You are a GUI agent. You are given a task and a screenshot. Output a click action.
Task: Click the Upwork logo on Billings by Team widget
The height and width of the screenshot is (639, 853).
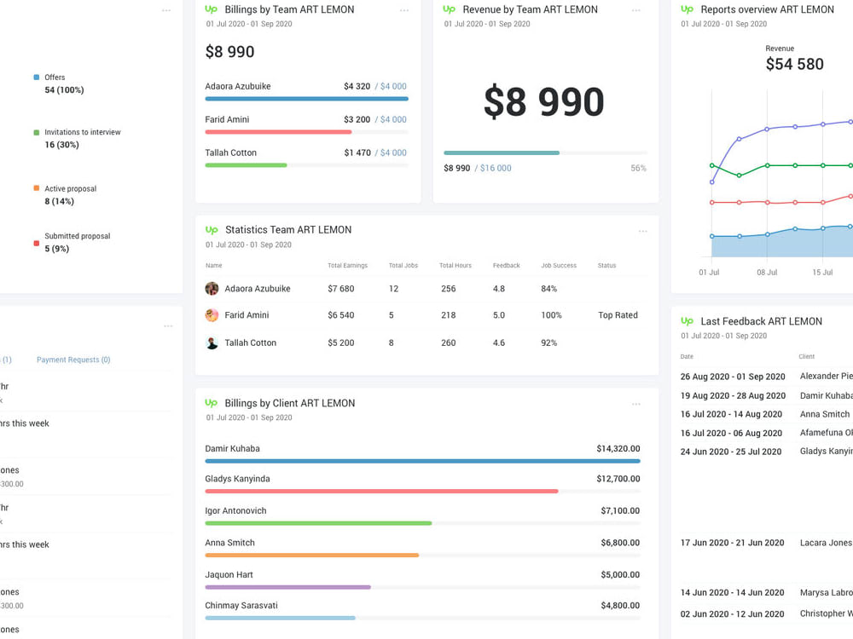click(x=212, y=9)
